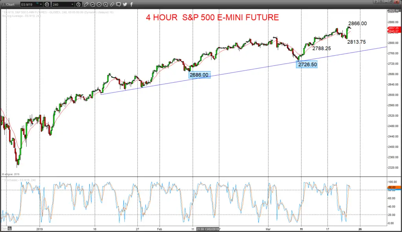Select the 2686.00 price label annotation

[199, 75]
